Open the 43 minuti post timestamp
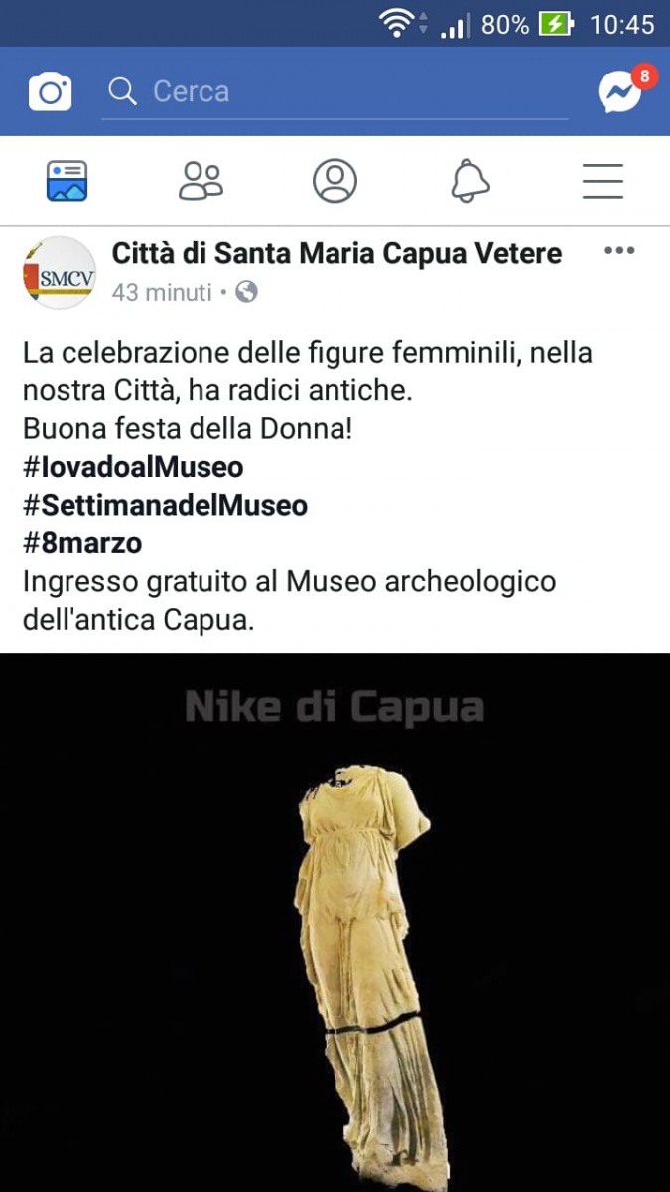Screen dimensions: 670x1192 point(162,292)
